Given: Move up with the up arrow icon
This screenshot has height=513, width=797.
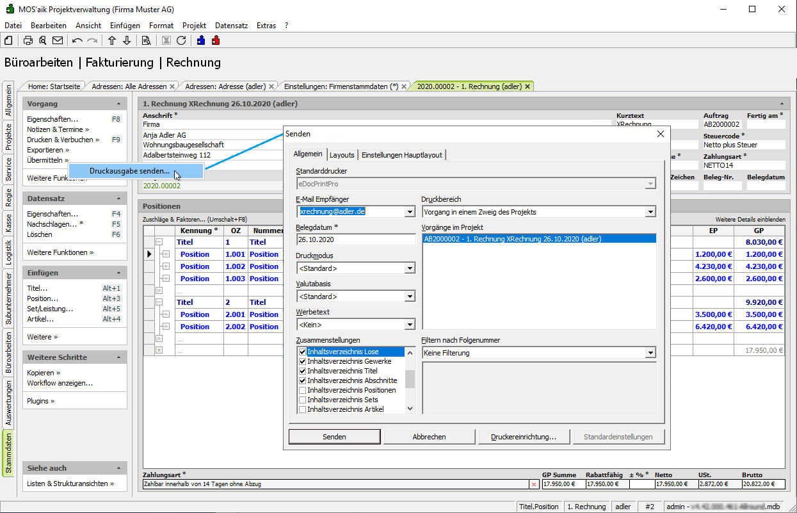Looking at the screenshot, I should (112, 40).
